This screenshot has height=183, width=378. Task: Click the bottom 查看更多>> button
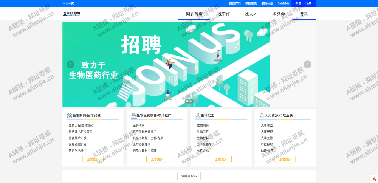click(x=189, y=176)
